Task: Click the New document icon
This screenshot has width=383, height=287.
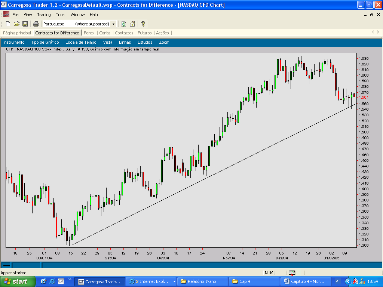Action: click(x=8, y=24)
